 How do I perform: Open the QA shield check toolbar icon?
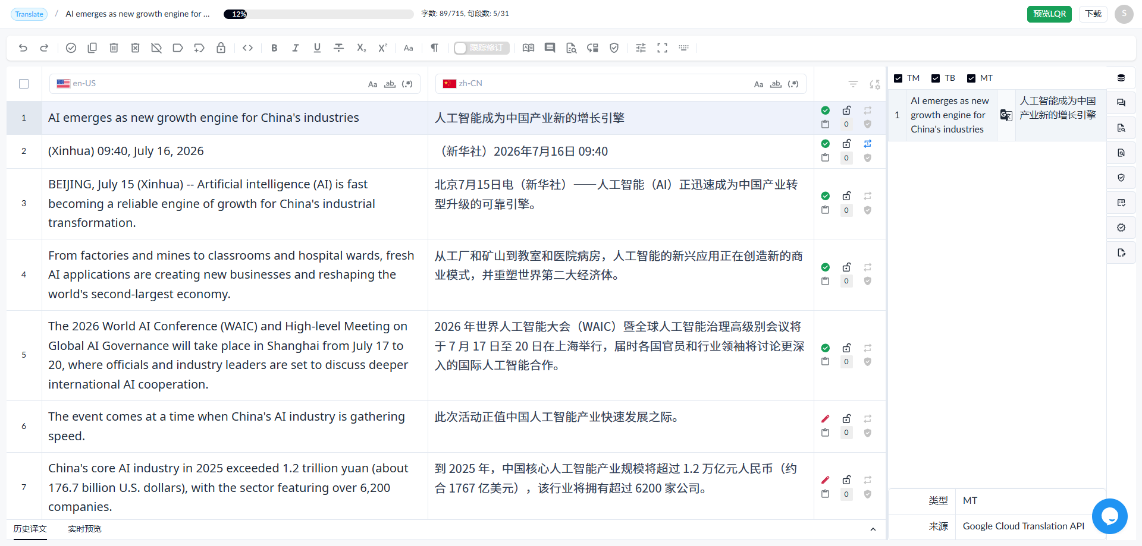tap(614, 48)
